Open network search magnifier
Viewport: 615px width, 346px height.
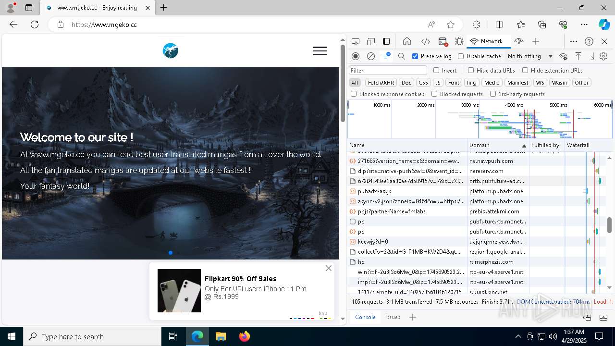[402, 56]
